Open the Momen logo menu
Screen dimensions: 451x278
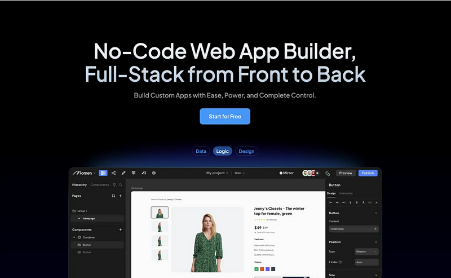point(84,173)
